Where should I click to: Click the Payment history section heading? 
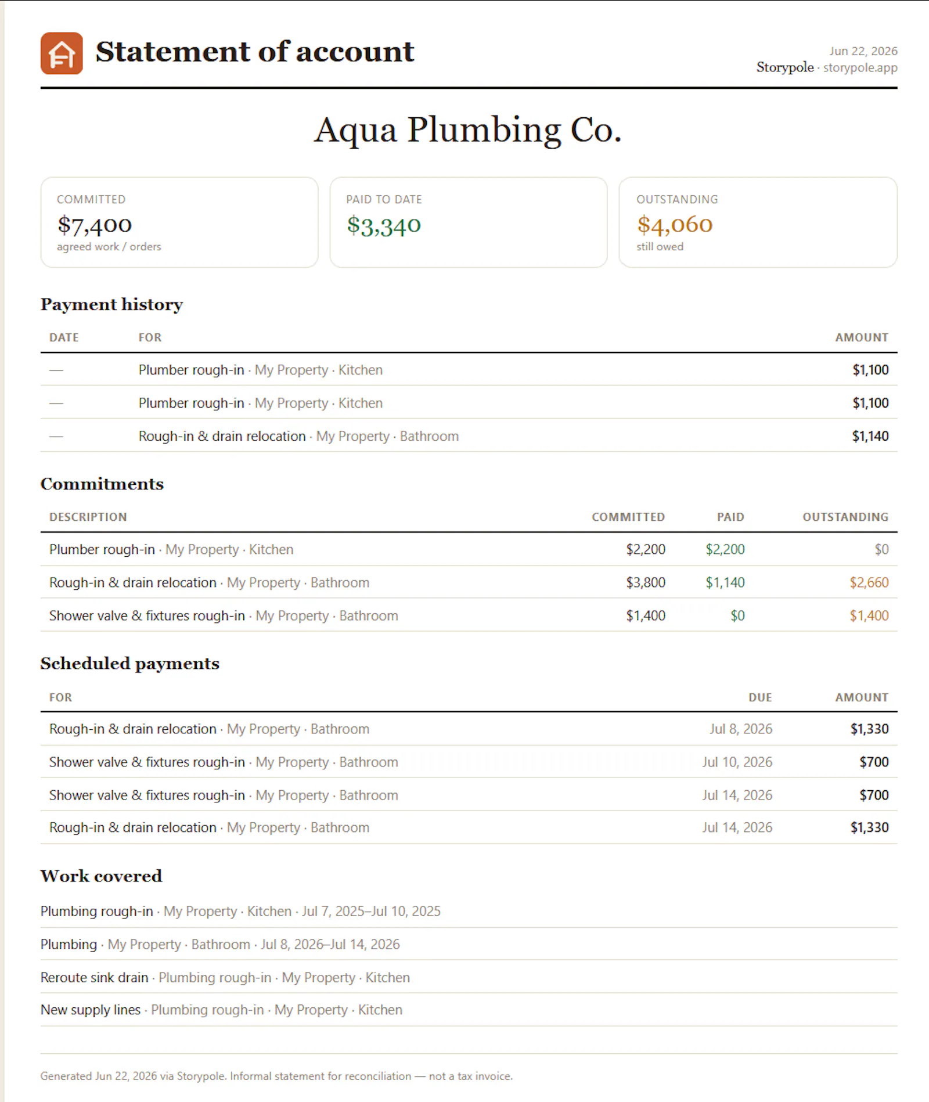coord(111,304)
